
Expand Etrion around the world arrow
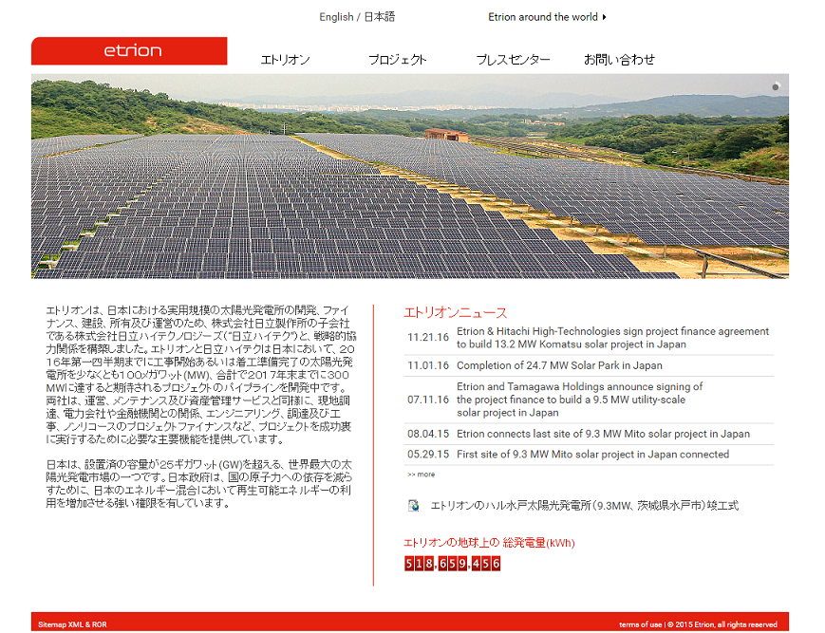tap(604, 17)
